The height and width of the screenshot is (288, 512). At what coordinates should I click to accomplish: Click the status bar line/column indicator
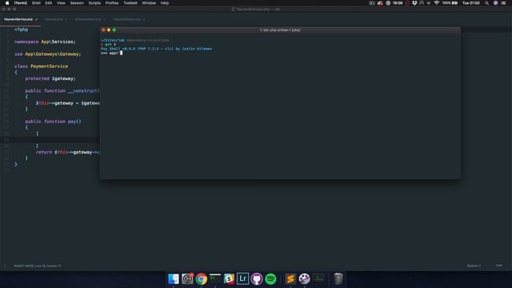pyautogui.click(x=38, y=266)
